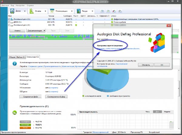Click the drive icon of Локальный диск (C:)
Viewport: 182px width, 135px height.
[x=12, y=19]
